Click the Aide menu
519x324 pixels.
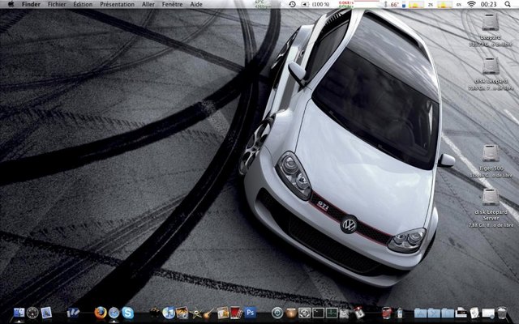click(x=196, y=5)
